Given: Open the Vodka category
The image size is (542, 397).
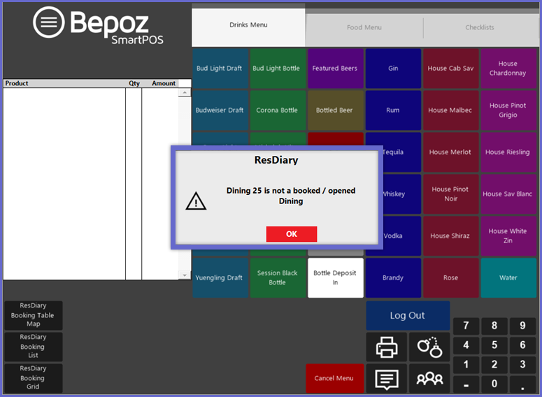Looking at the screenshot, I should point(402,236).
